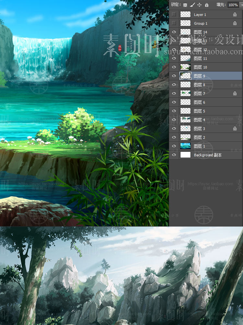Show Group 1 via its empty visibility box

point(174,23)
